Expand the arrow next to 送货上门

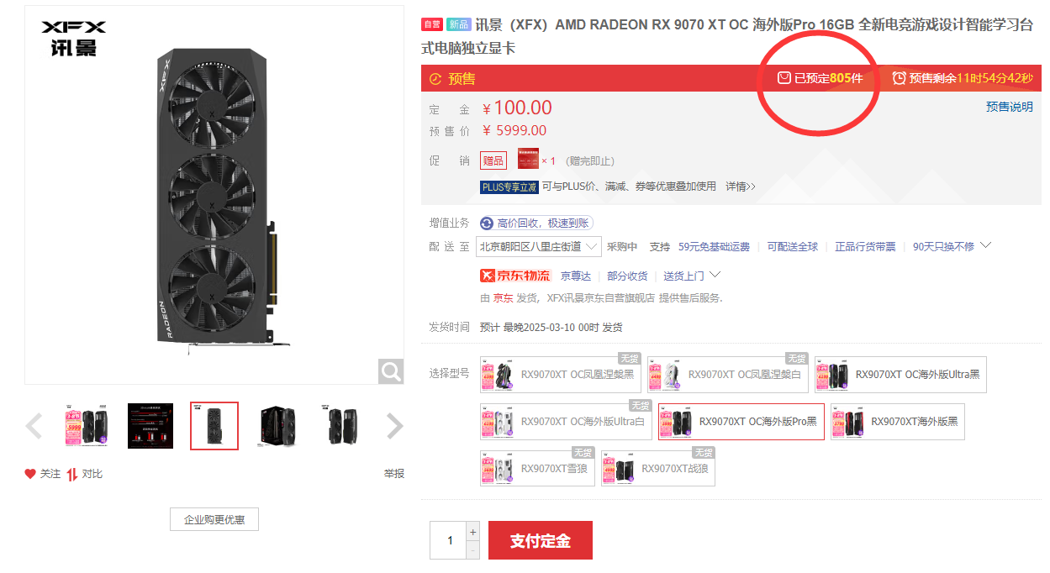[715, 275]
